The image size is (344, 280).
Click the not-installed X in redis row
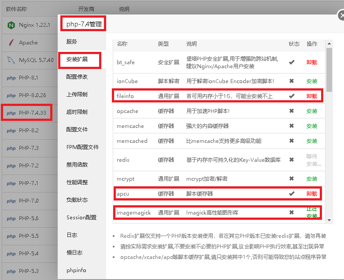[292, 160]
